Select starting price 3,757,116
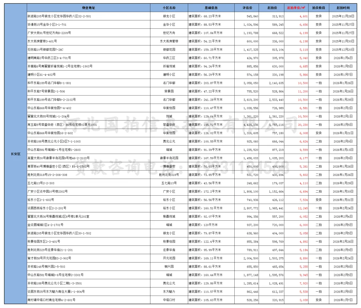 [x=276, y=125]
